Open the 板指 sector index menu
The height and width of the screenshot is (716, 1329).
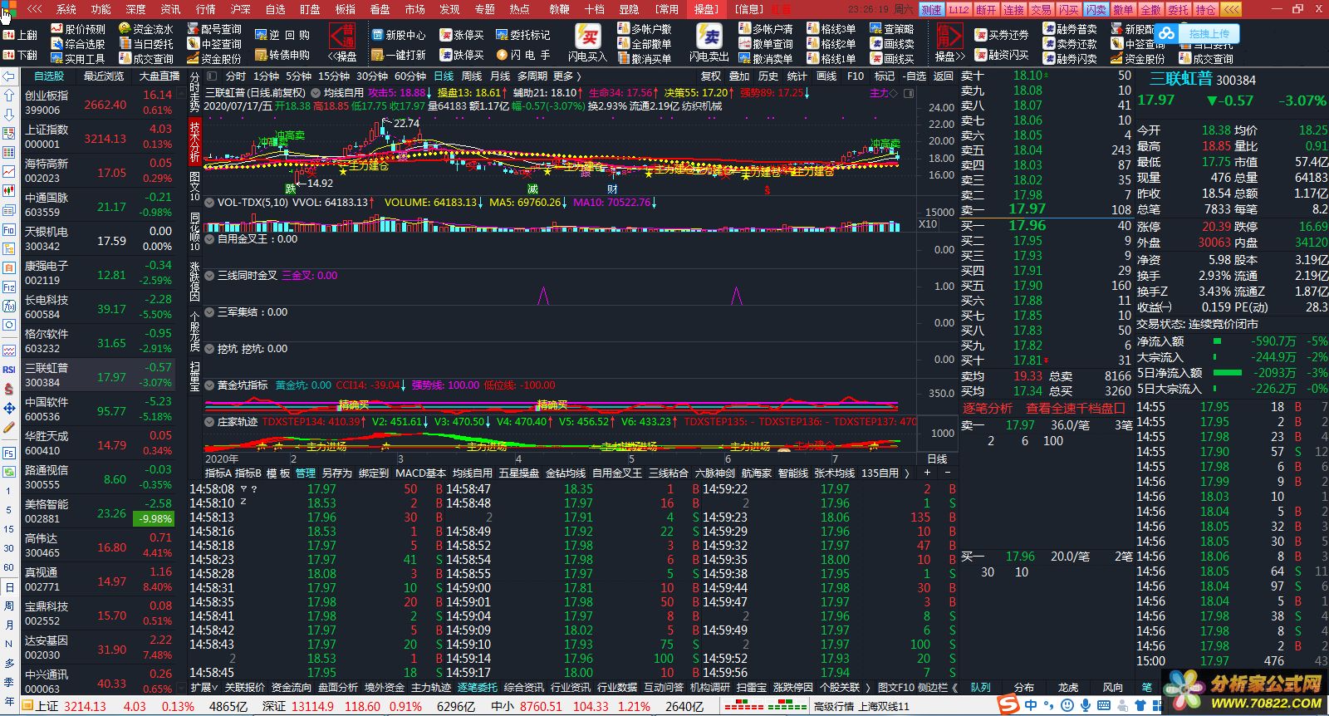pyautogui.click(x=345, y=9)
